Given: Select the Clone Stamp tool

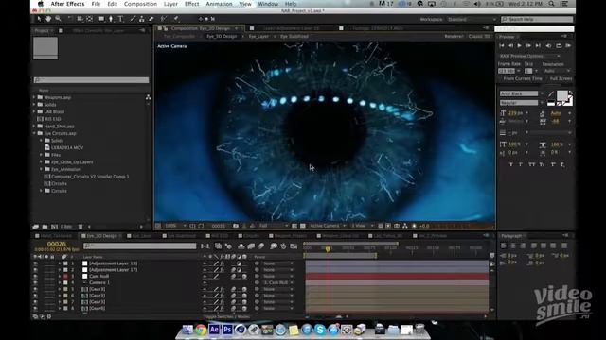Looking at the screenshot, I should (x=142, y=19).
